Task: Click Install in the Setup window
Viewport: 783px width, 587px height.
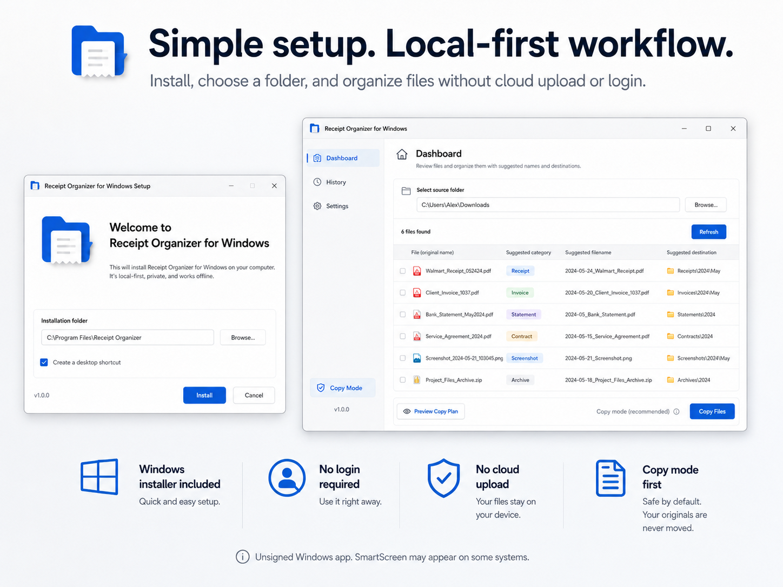Action: [x=204, y=395]
